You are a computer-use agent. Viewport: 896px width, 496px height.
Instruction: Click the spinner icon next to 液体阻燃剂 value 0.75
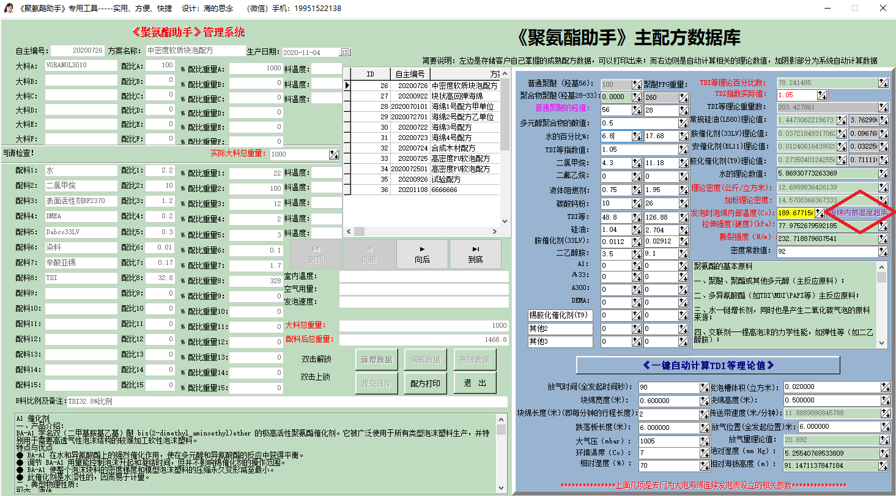tap(637, 190)
